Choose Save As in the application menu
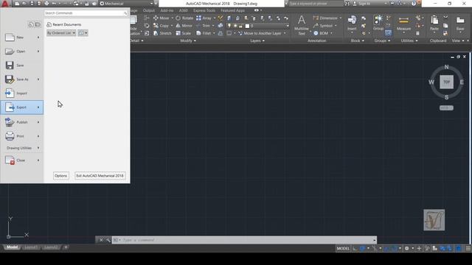The height and width of the screenshot is (265, 472). coord(22,79)
